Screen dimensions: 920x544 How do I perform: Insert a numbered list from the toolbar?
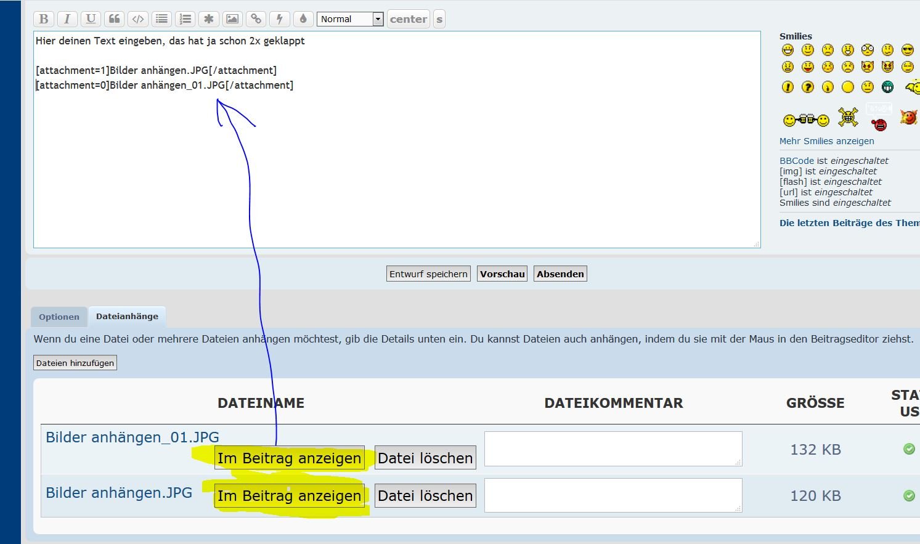[185, 19]
